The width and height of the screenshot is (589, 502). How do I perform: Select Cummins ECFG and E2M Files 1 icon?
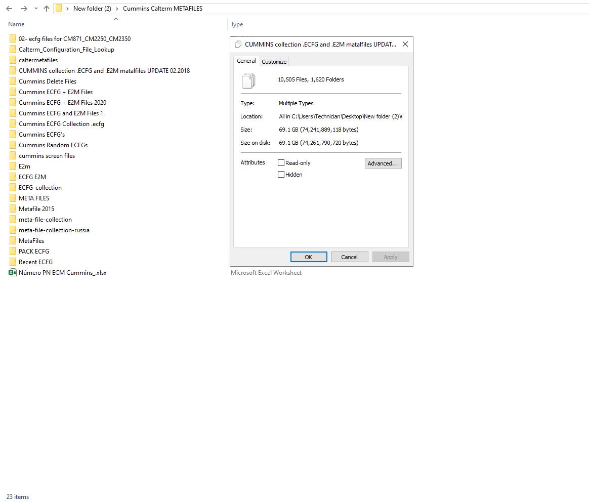[12, 113]
